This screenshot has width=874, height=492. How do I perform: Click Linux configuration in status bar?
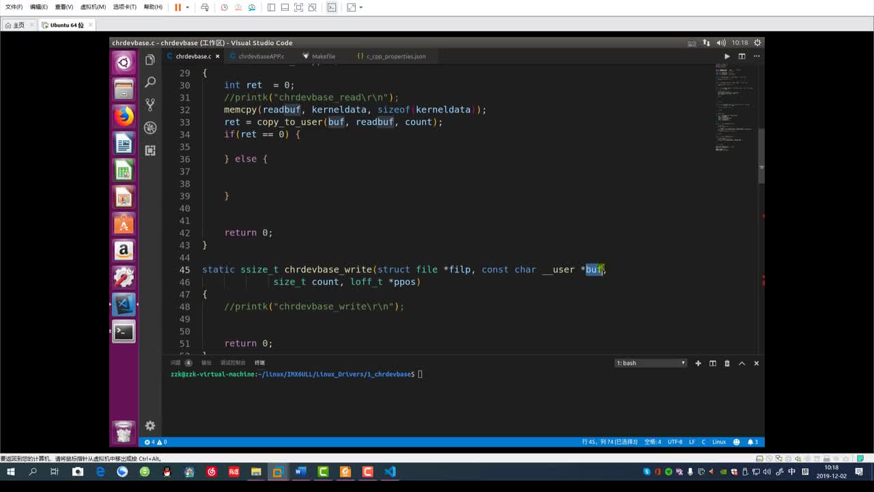tap(719, 442)
